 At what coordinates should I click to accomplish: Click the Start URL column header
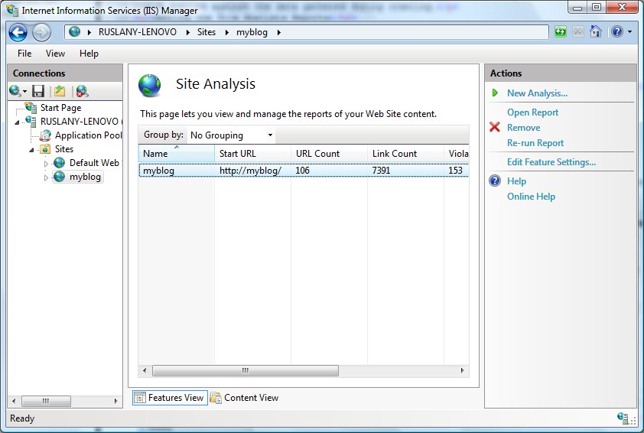(x=253, y=154)
